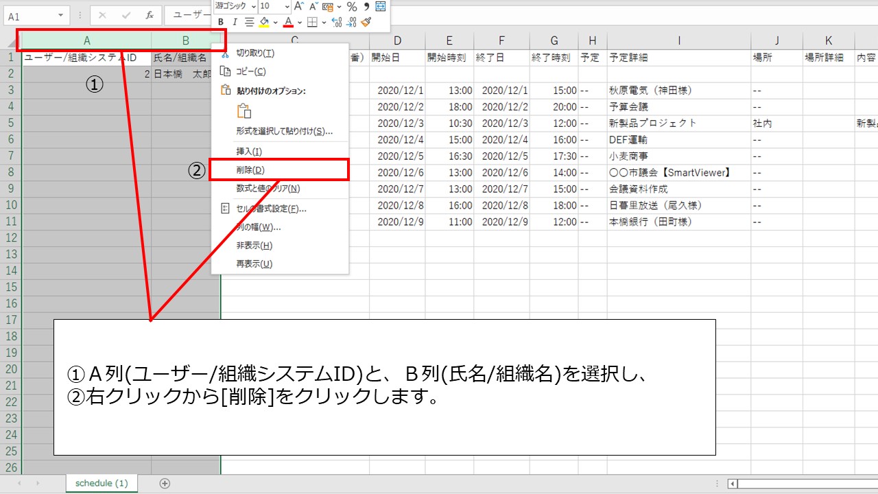The image size is (878, 494).
Task: Click the Format Painter brush icon
Action: click(x=366, y=22)
